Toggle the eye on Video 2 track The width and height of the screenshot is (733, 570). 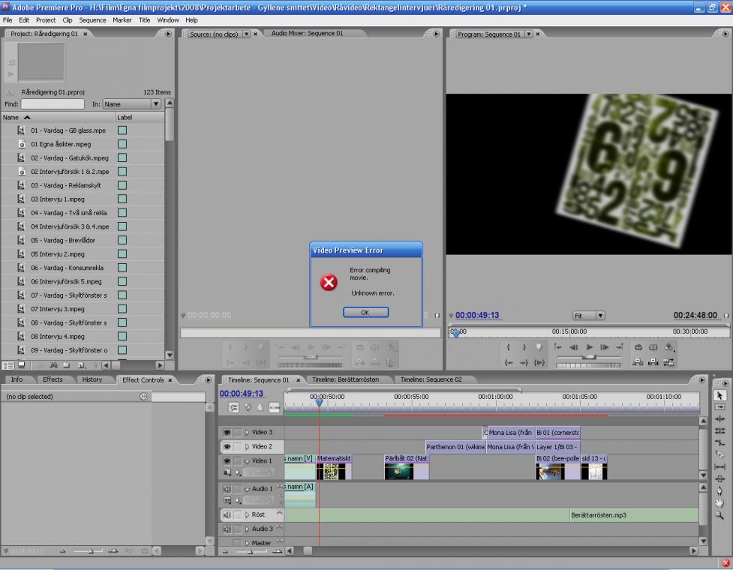click(227, 446)
